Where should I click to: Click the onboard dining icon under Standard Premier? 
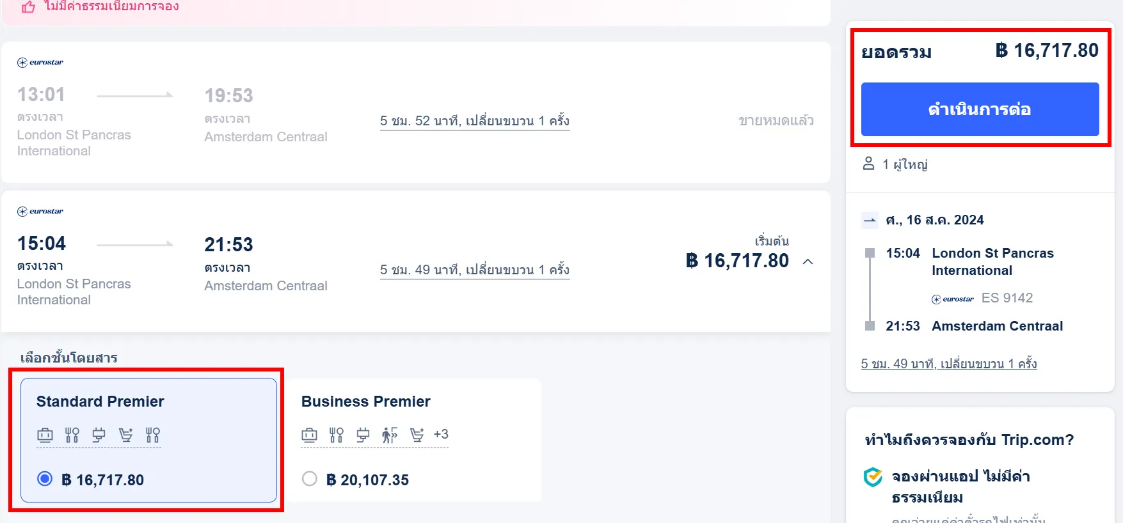72,435
